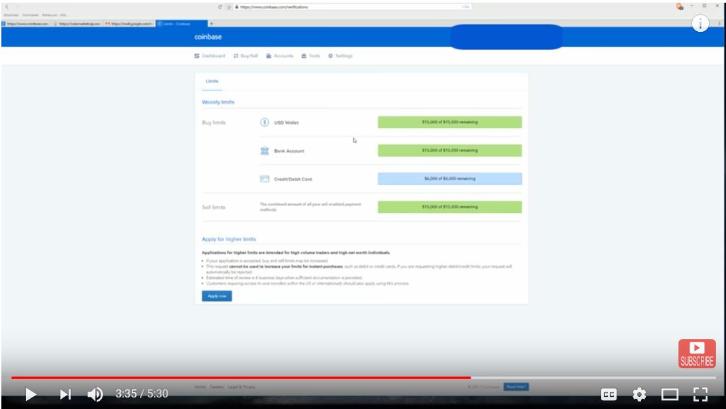Select the Limits tab
Image resolution: width=726 pixels, height=409 pixels.
(x=212, y=81)
